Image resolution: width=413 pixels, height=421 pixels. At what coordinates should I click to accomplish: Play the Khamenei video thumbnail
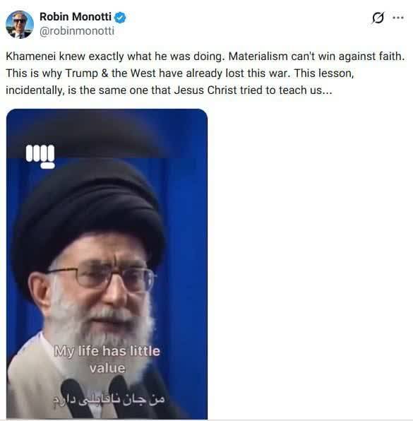tap(107, 264)
